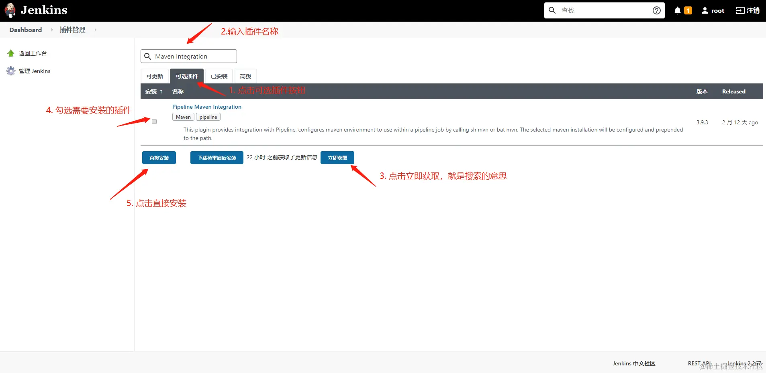The image size is (766, 373).
Task: Open the 插件管理 breadcrumb
Action: click(72, 30)
